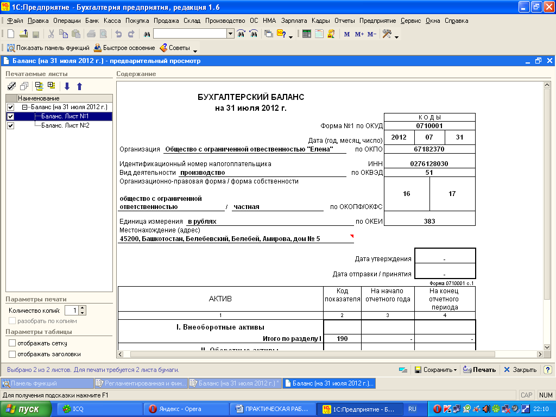Image resolution: width=556 pixels, height=417 pixels.
Task: Toggle the checkbox for Баланс. Лист №2
Action: [11, 125]
